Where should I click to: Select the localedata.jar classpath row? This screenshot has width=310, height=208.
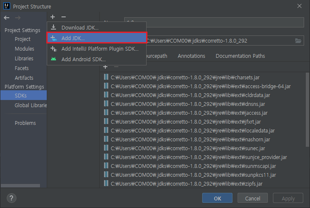click(202, 130)
